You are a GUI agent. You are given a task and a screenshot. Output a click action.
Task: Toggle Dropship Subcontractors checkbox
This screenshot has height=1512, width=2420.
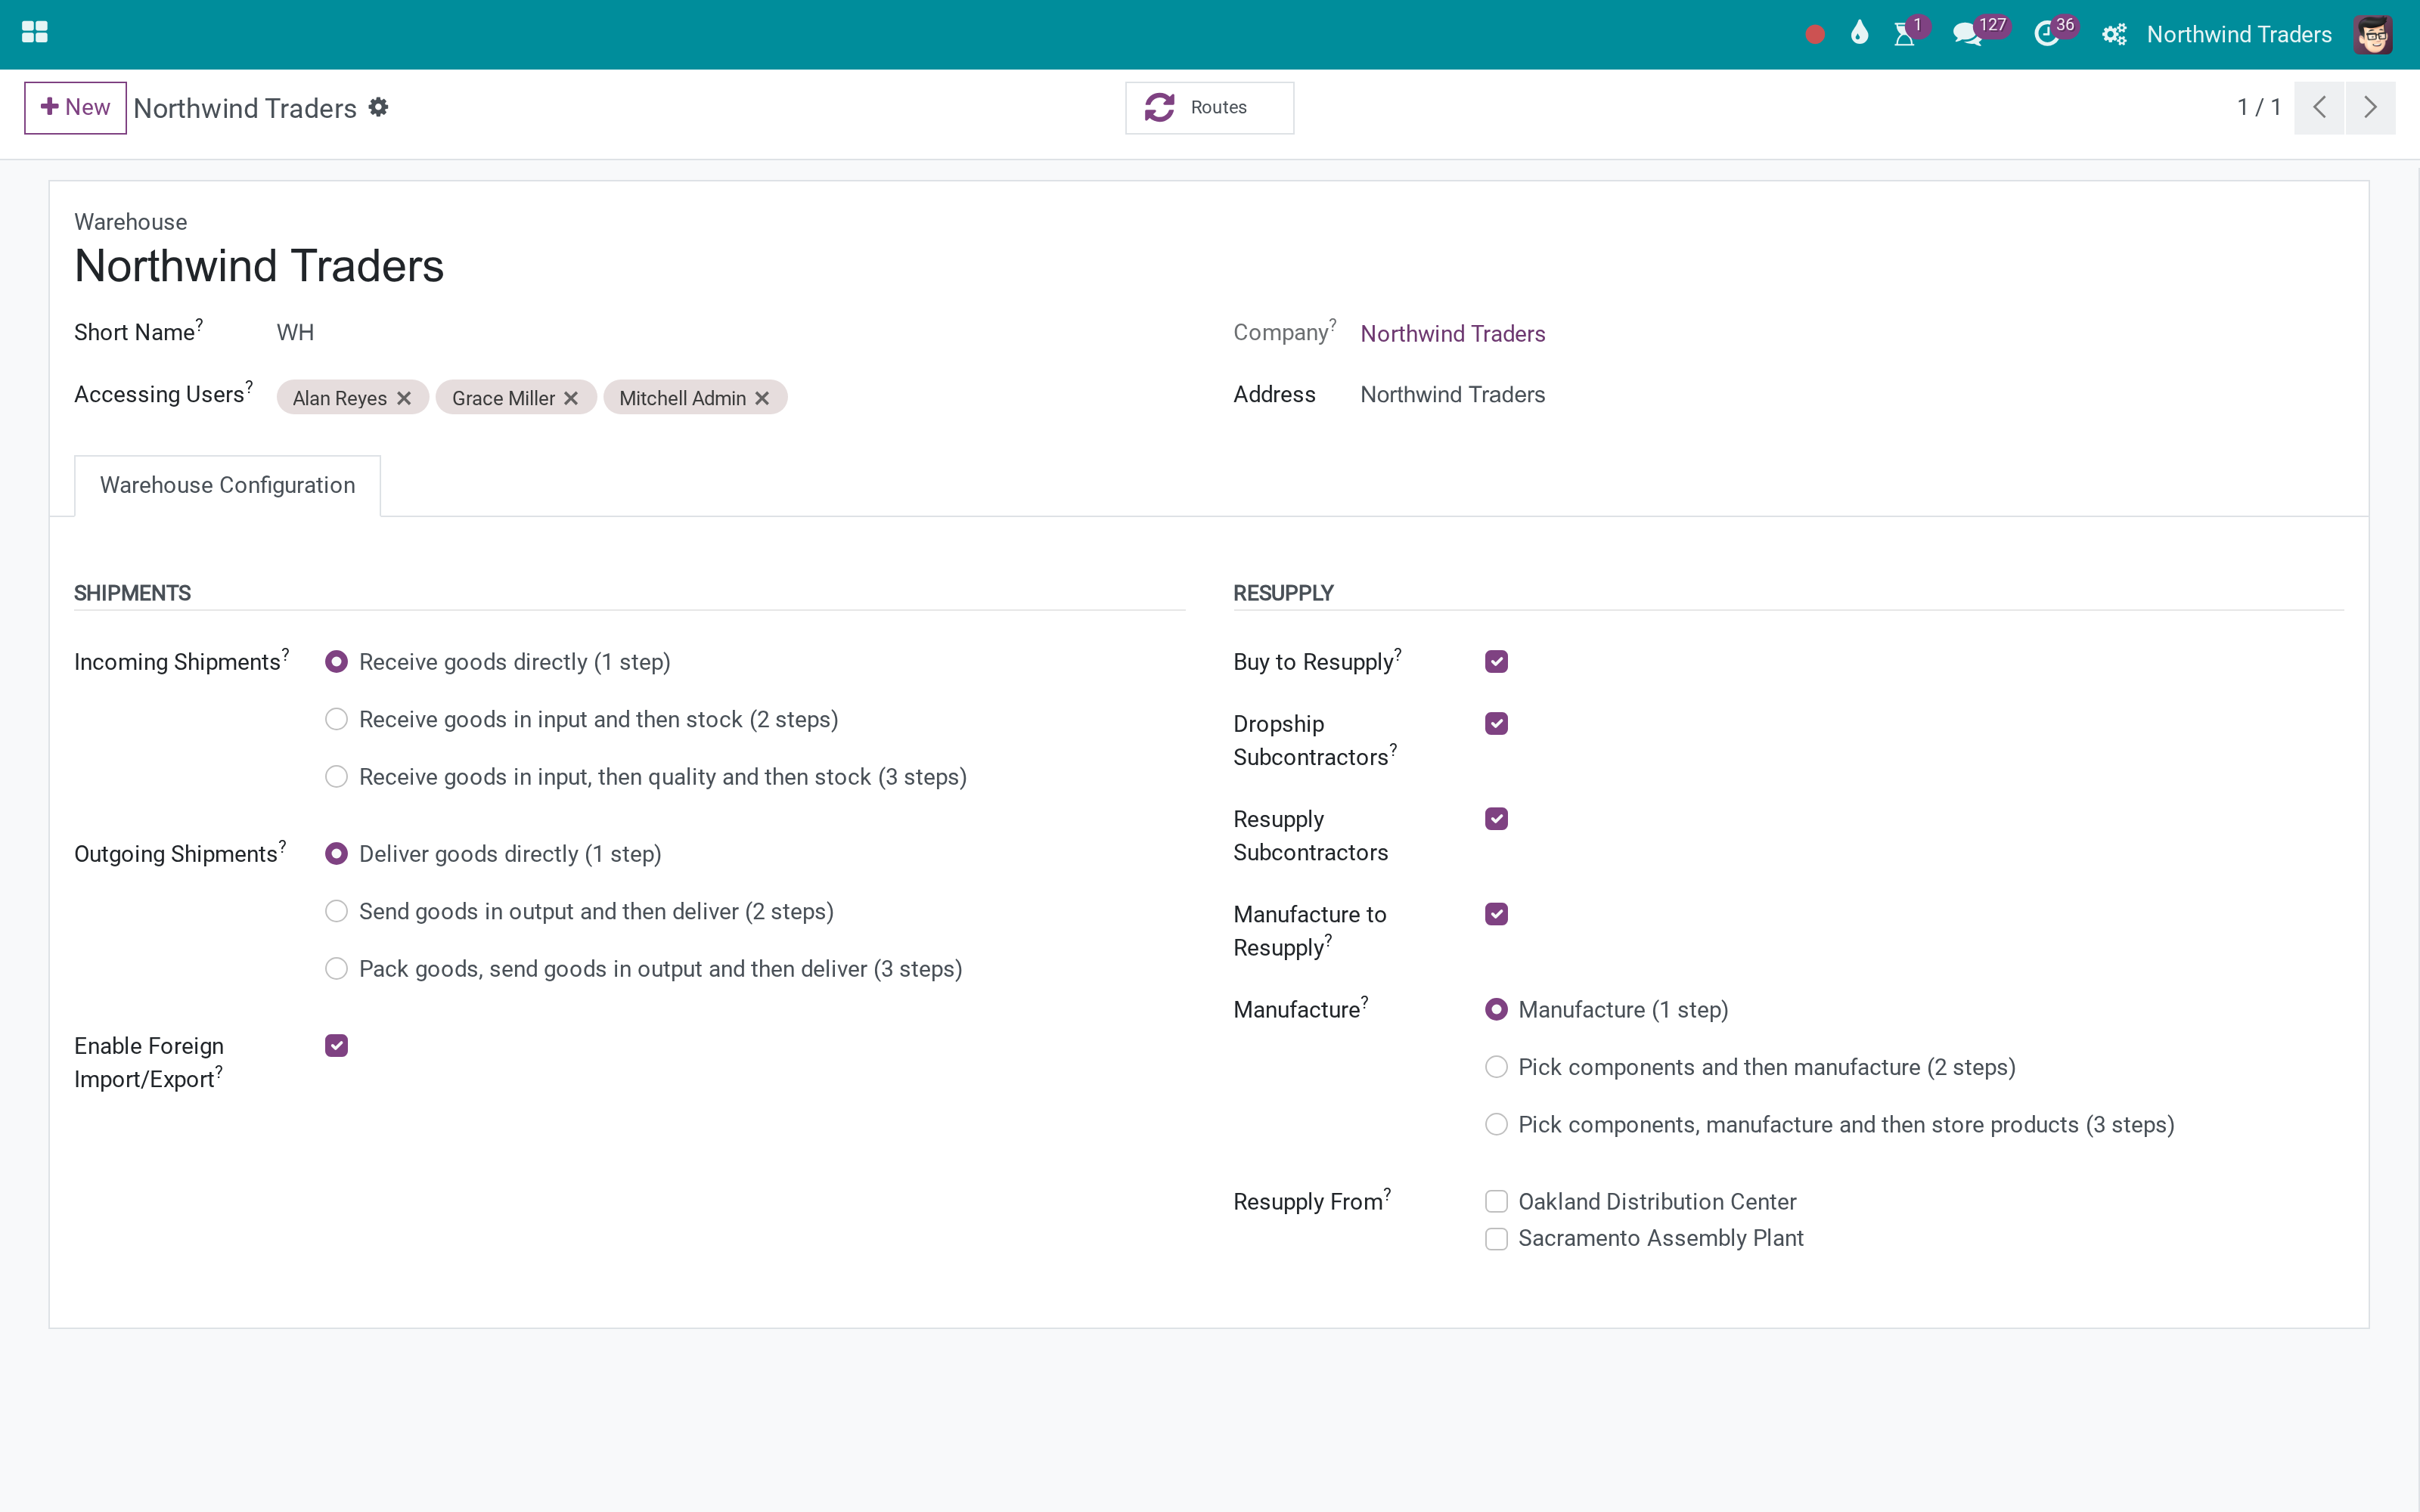[x=1496, y=723]
